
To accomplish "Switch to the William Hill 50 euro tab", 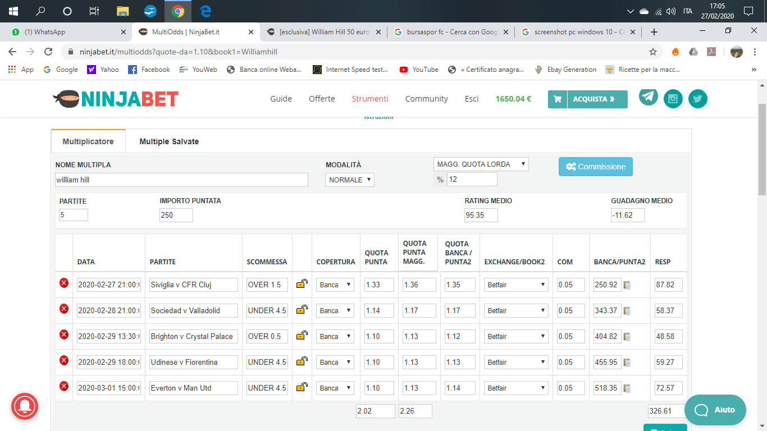I will click(323, 32).
